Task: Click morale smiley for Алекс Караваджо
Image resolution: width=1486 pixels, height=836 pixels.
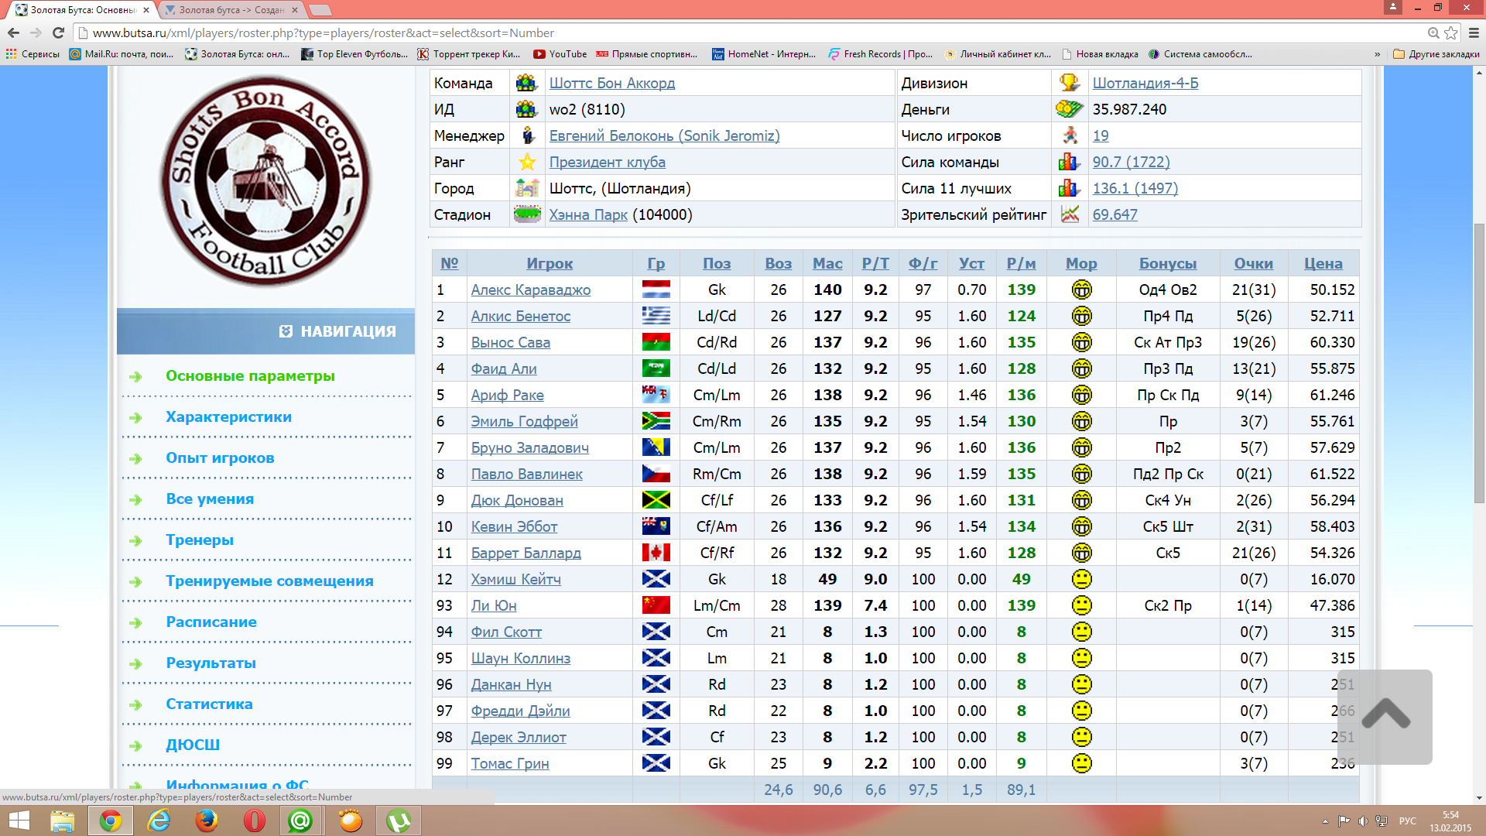Action: coord(1081,290)
